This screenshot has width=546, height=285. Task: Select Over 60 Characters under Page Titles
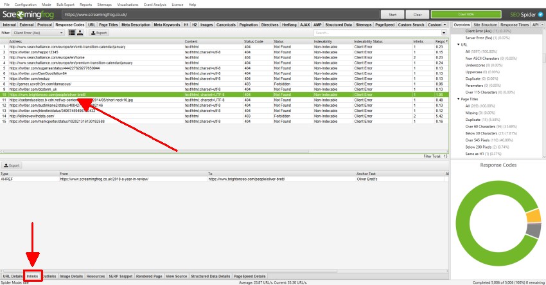click(x=491, y=127)
